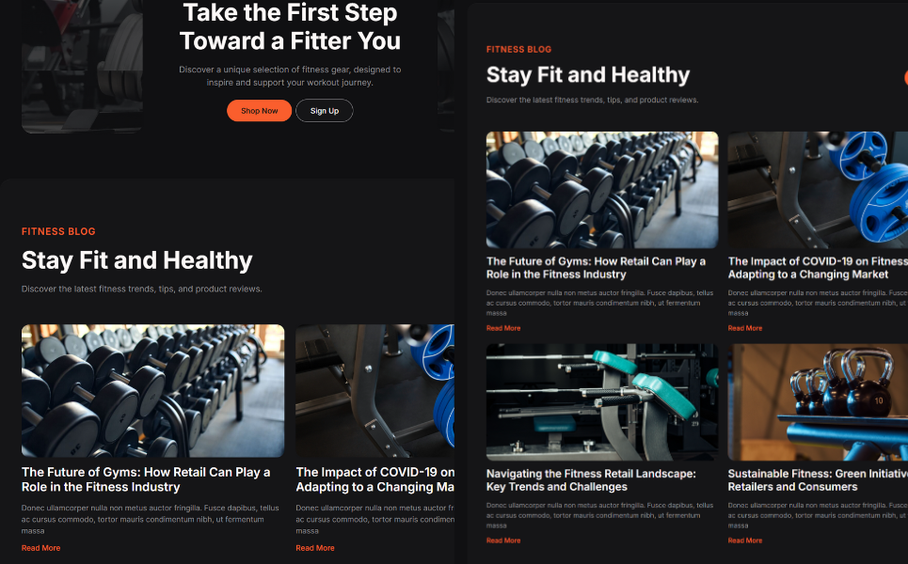Click the partially visible orange button beside right heading
Viewport: 908px width, 564px height.
tap(906, 77)
